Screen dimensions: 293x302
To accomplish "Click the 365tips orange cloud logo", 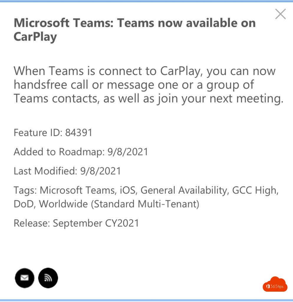I will pyautogui.click(x=275, y=285).
